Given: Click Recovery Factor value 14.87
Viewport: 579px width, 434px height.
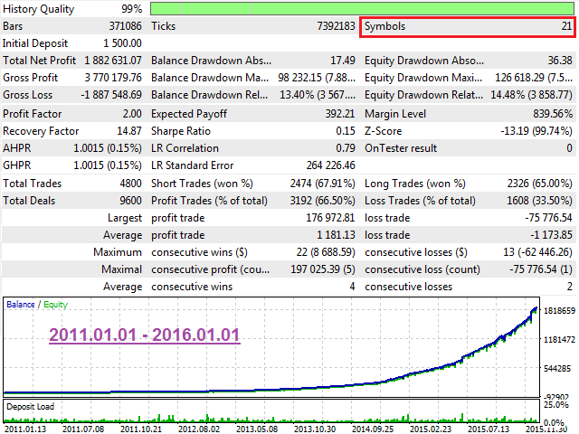Looking at the screenshot, I should (x=129, y=131).
